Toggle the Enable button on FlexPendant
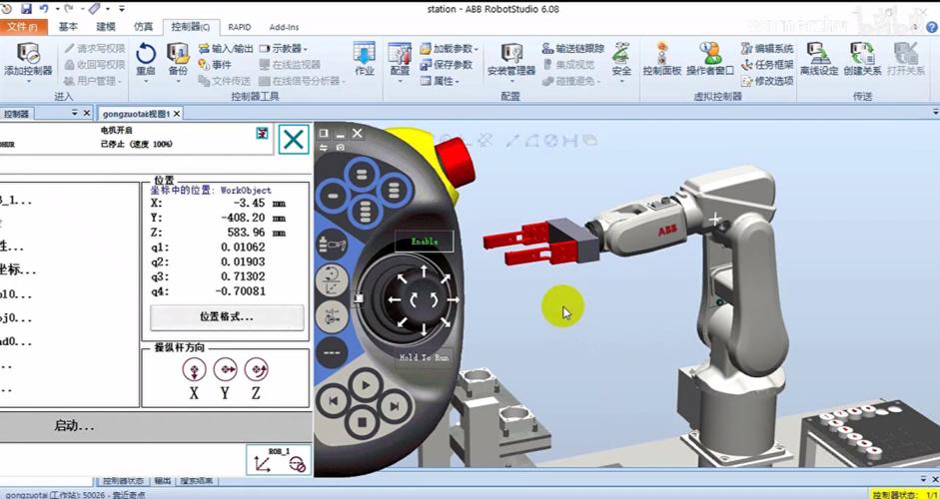The width and height of the screenshot is (940, 499). point(424,242)
